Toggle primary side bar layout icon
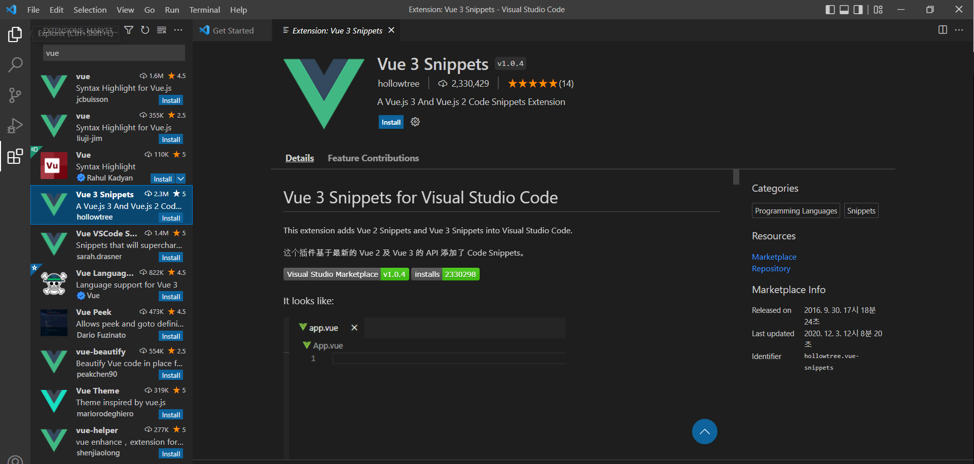Viewport: 974px width, 464px height. pyautogui.click(x=830, y=10)
